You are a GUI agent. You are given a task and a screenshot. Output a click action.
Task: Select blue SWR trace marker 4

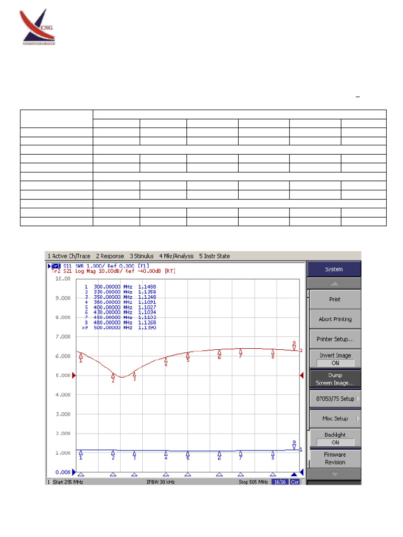[x=166, y=456]
